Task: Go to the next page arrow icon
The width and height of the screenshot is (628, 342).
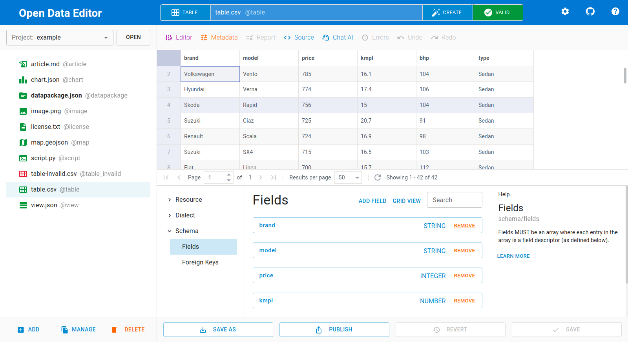Action: point(261,177)
